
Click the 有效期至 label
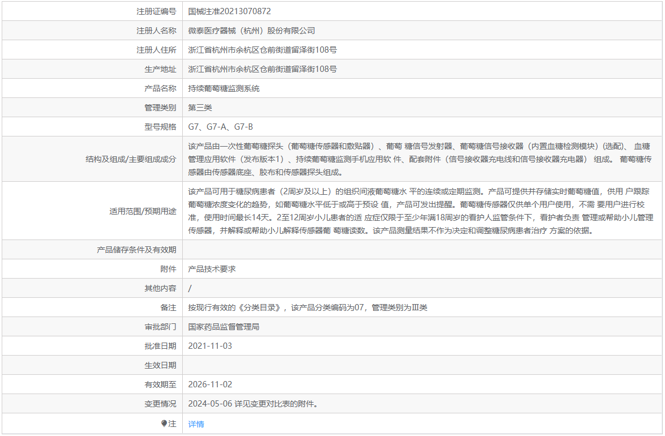(x=160, y=384)
